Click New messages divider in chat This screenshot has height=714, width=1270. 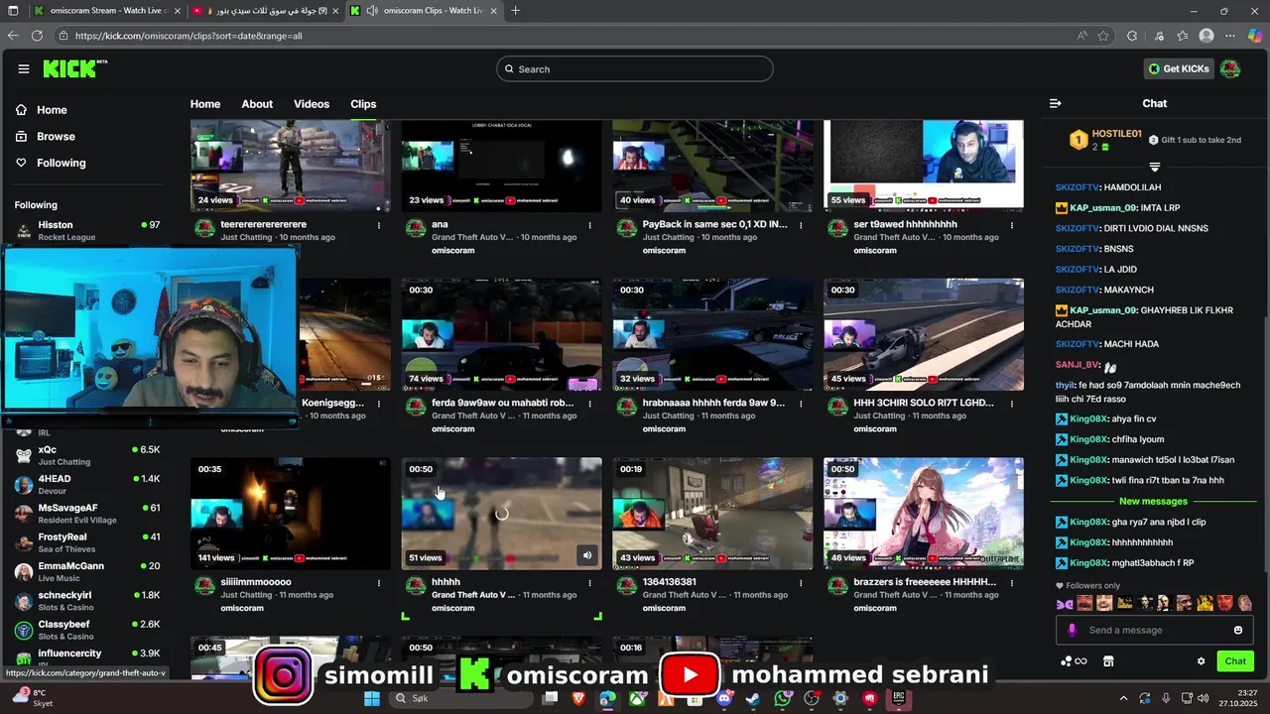(x=1153, y=502)
